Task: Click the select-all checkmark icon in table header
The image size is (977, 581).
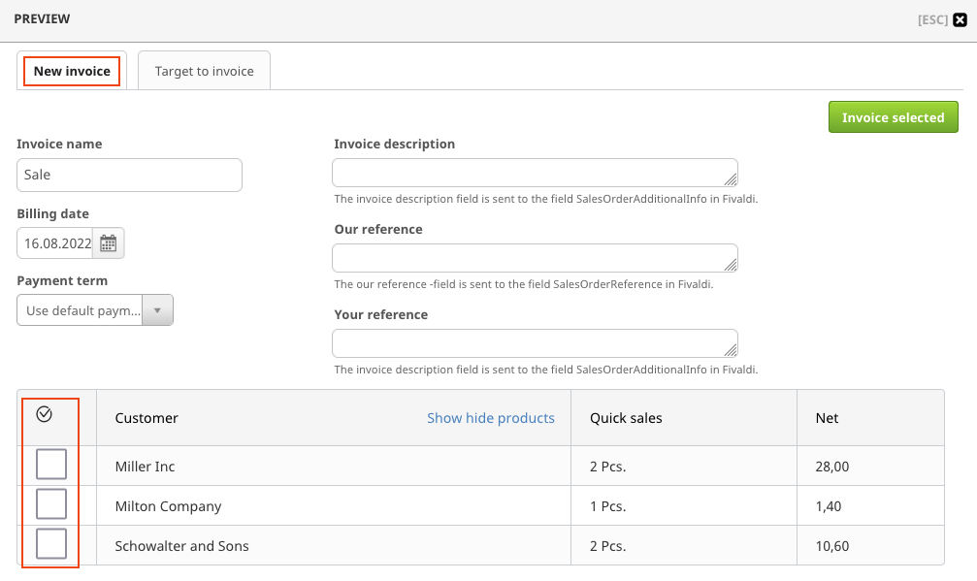Action: point(44,414)
